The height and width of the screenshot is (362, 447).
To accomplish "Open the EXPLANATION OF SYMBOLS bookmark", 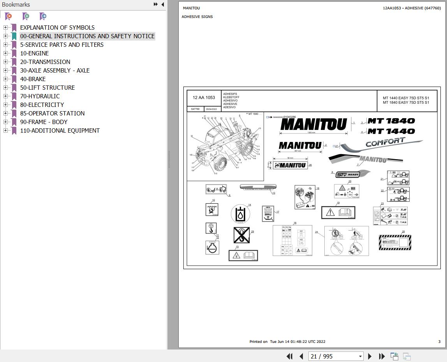I will pyautogui.click(x=57, y=28).
